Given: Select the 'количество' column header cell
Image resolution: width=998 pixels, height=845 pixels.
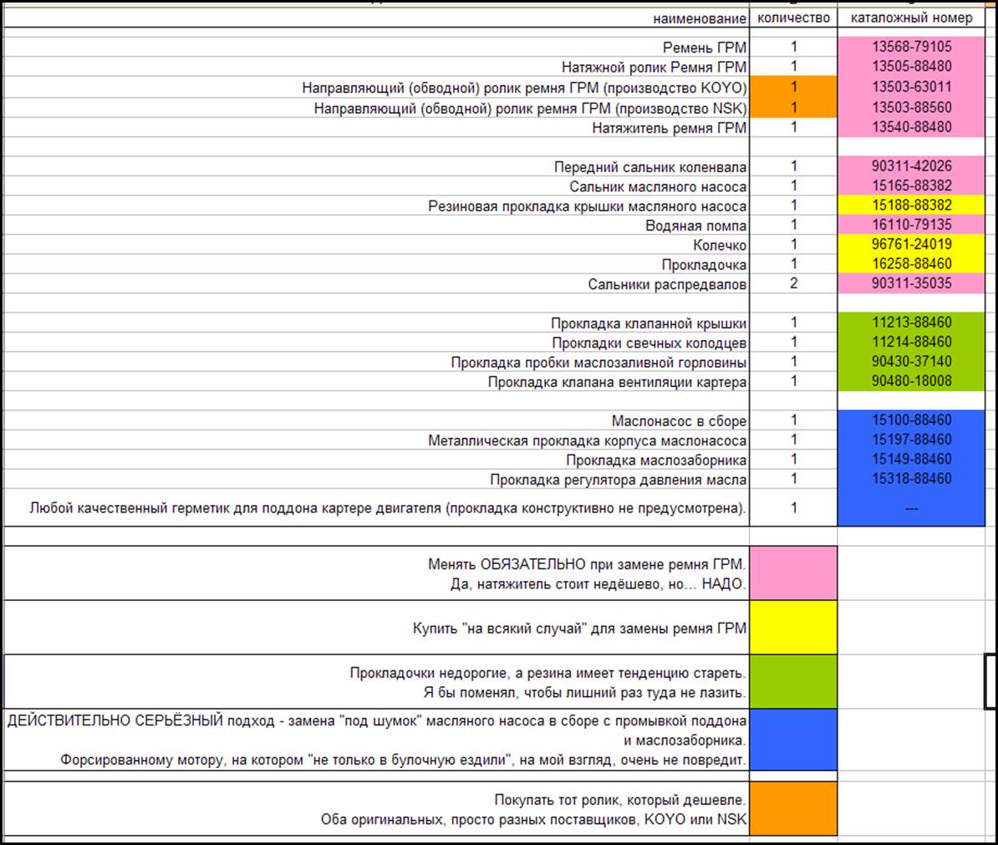Looking at the screenshot, I should pos(793,18).
